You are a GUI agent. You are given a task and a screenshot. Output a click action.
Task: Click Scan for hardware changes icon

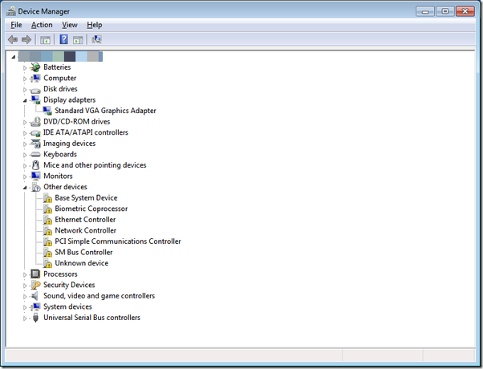click(97, 39)
